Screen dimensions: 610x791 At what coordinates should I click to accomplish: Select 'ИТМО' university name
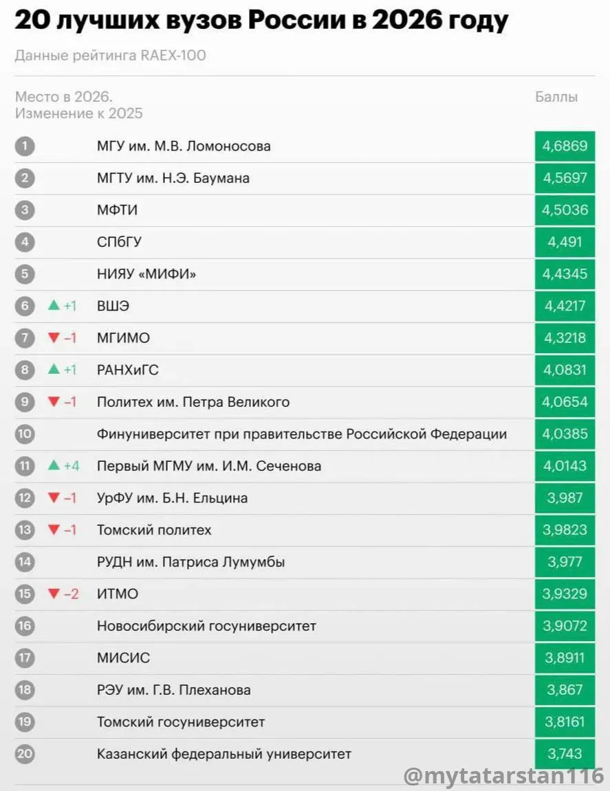click(118, 594)
